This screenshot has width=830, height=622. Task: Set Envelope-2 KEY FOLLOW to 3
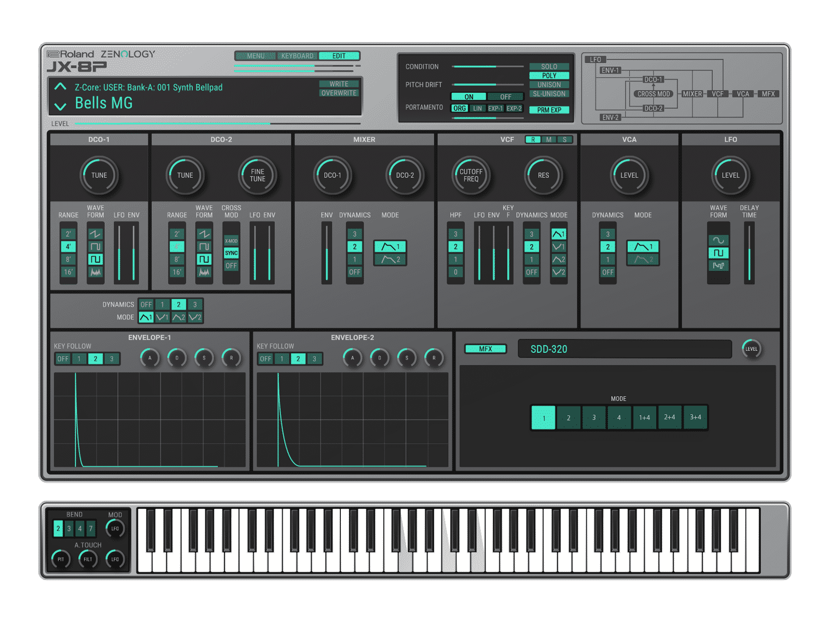[314, 359]
